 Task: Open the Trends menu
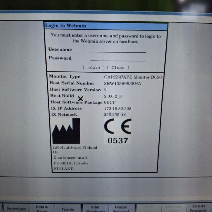[68, 209]
